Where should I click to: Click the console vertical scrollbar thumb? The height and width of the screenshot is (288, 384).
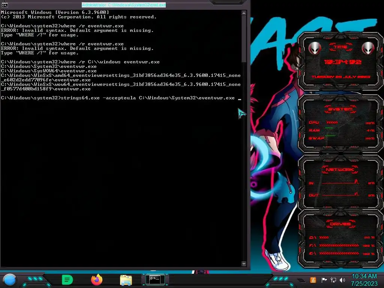[244, 39]
